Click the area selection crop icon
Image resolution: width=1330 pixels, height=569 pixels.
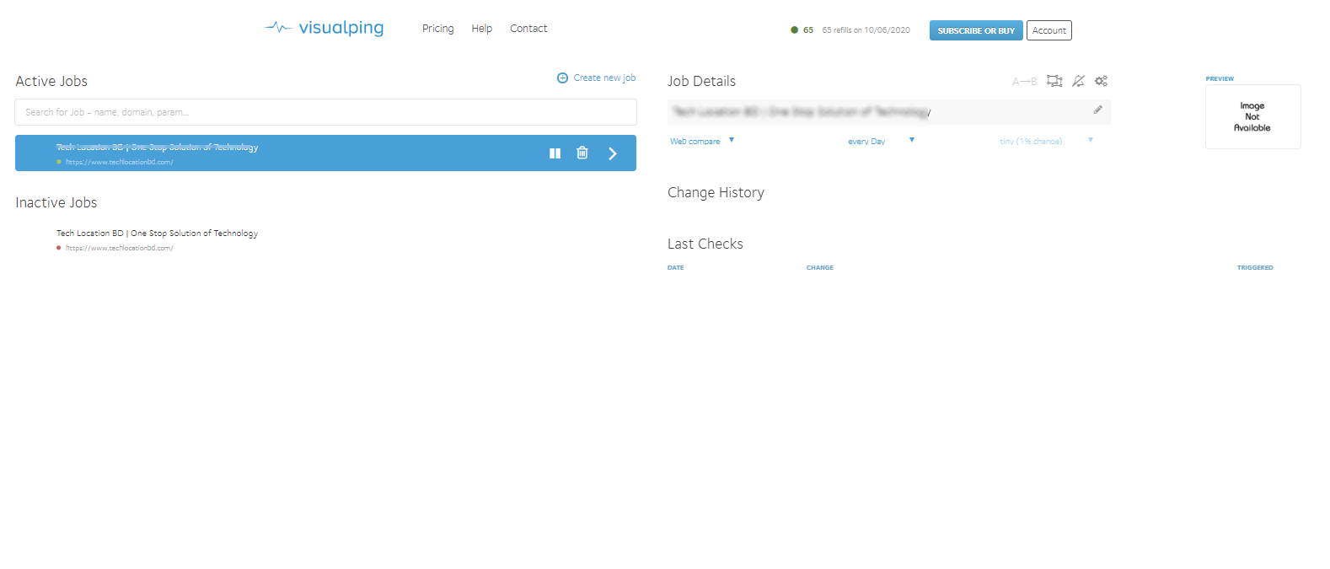click(x=1054, y=81)
